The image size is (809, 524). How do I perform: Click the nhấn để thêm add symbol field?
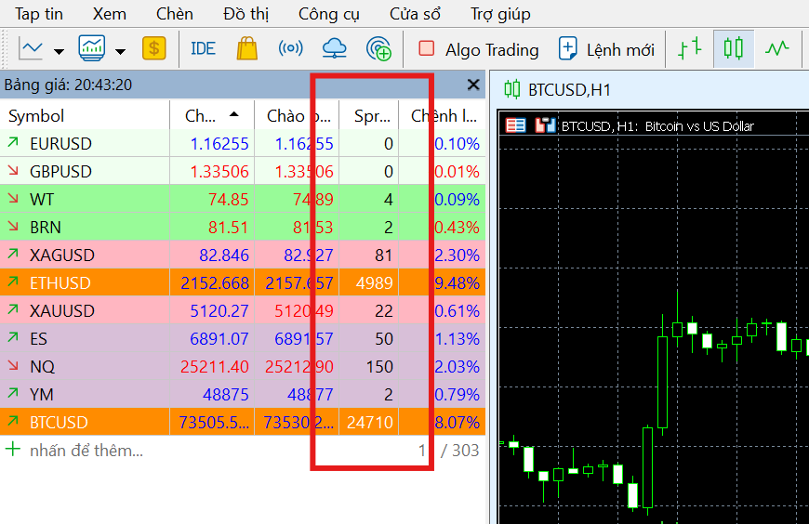point(86,451)
